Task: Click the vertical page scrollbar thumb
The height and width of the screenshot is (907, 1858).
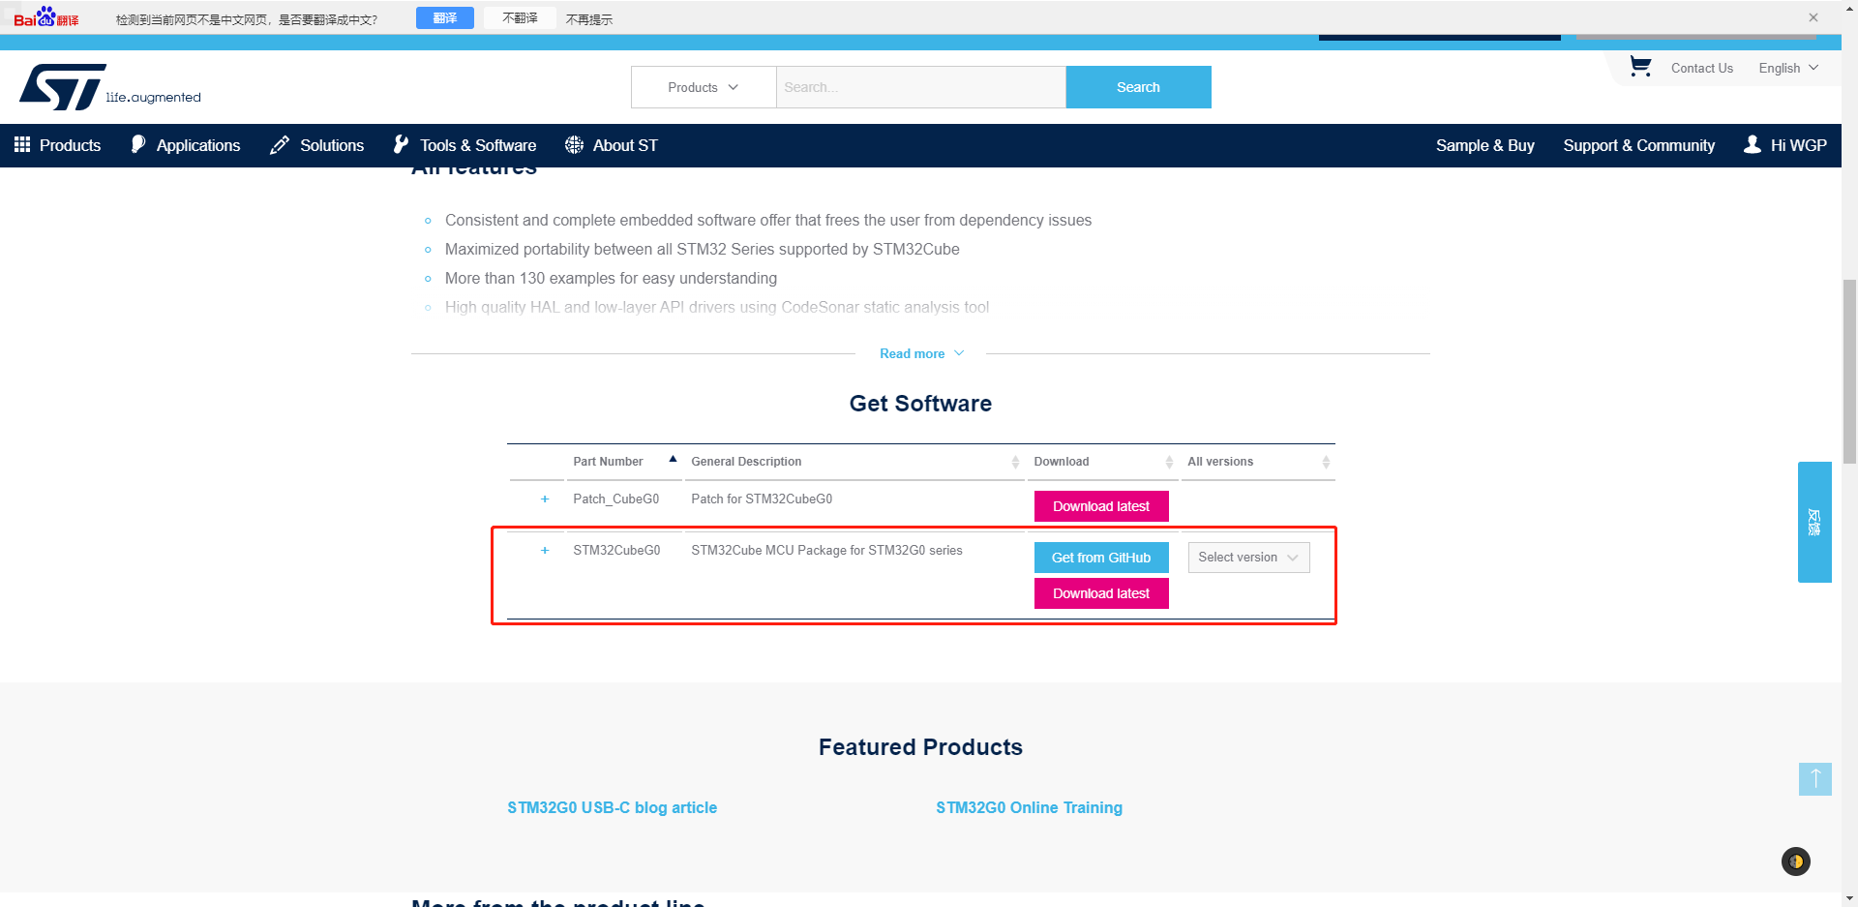Action: [x=1849, y=372]
